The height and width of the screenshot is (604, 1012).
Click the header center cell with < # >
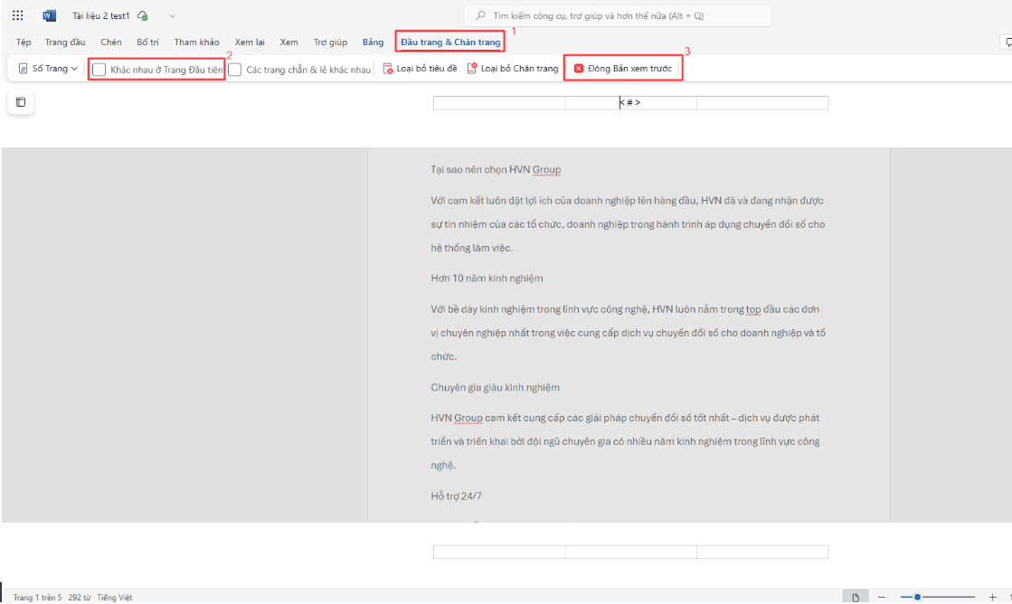click(x=630, y=102)
